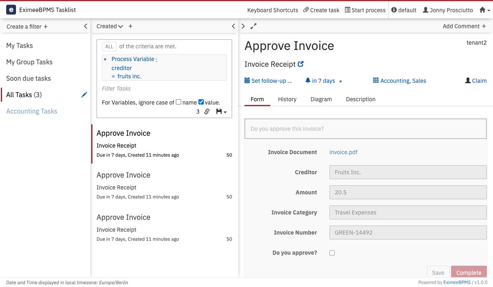Screen dimensions: 493x287
Task: Add a new sorting criterion plus icon
Action: pos(131,26)
